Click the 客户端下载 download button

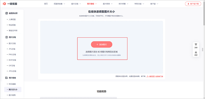pyautogui.click(x=193, y=4)
